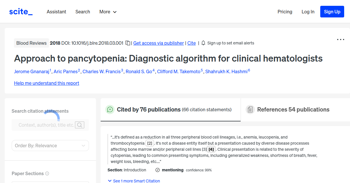The width and height of the screenshot is (350, 183).
Task: Open the three-dot options menu
Action: tap(340, 39)
